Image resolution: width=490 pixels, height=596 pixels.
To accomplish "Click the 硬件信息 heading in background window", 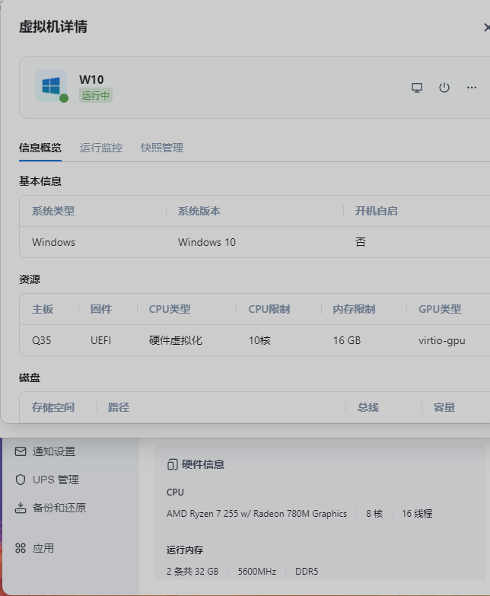I will coord(203,464).
